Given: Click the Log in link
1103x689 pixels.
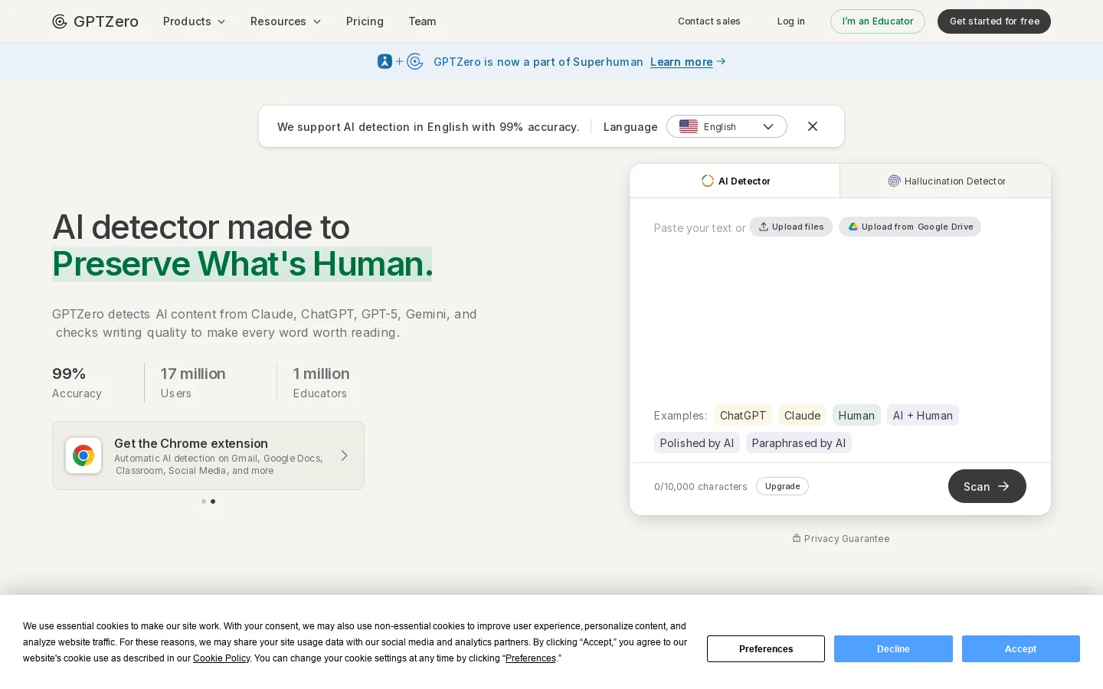Looking at the screenshot, I should 790,21.
